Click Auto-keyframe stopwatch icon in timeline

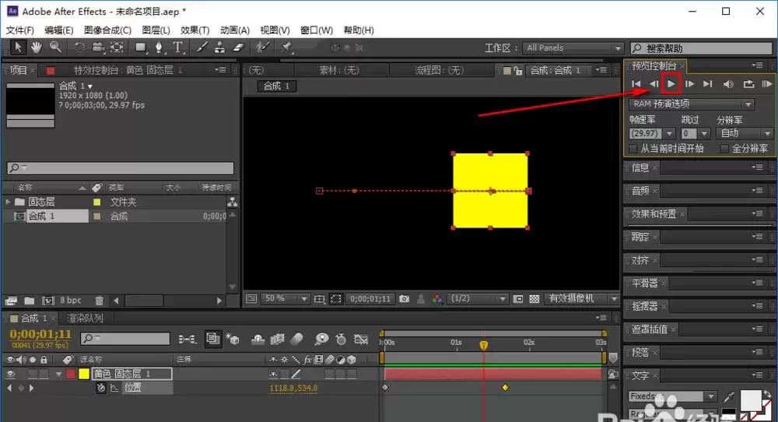(341, 339)
